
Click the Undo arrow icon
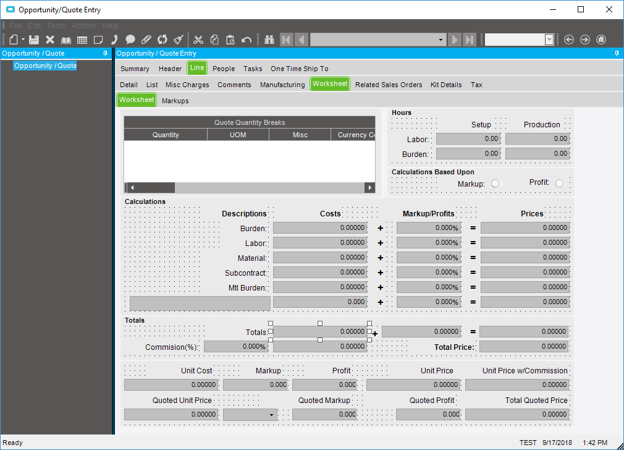click(x=247, y=40)
